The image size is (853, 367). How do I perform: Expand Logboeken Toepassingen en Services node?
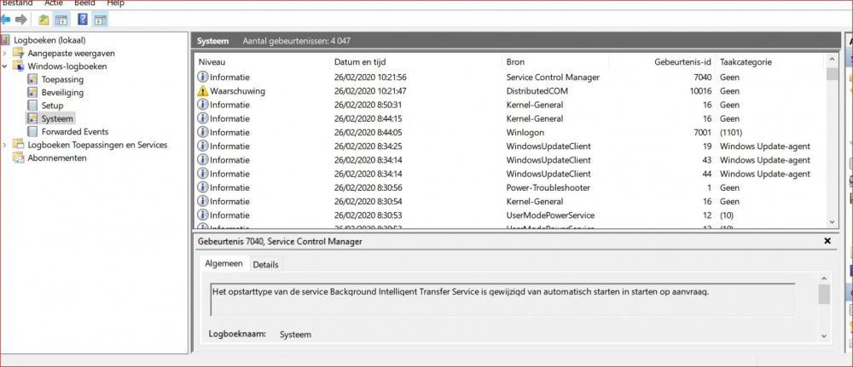[6, 145]
